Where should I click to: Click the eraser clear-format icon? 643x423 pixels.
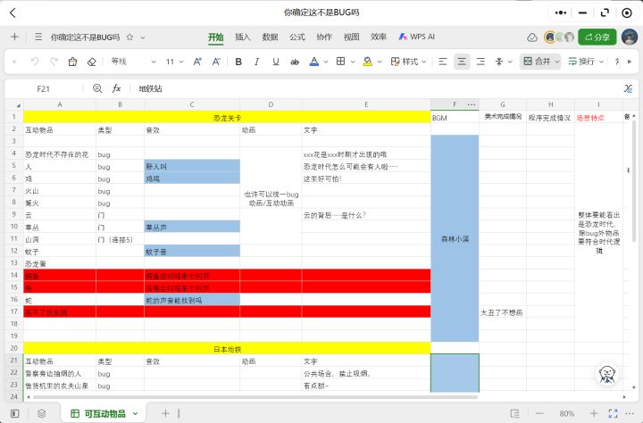[91, 62]
